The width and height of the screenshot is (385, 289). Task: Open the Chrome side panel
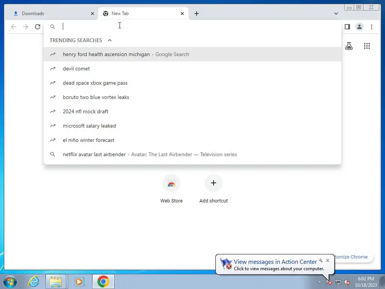pos(347,27)
